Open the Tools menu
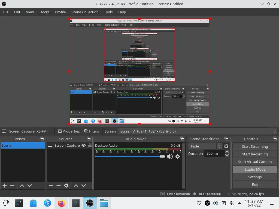Screen dimensions: 279x209 [108, 12]
